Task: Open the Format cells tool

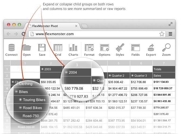Action: [x=89, y=48]
